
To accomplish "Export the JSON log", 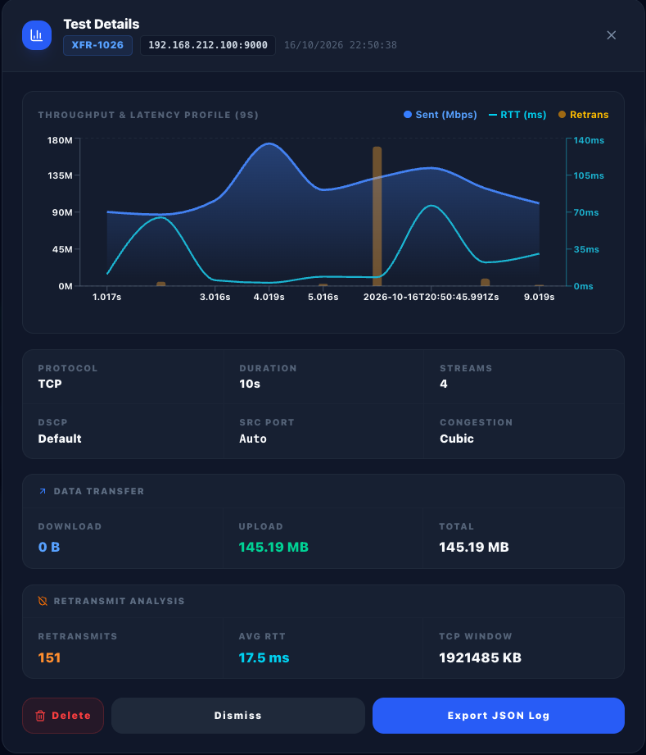I will pyautogui.click(x=499, y=716).
